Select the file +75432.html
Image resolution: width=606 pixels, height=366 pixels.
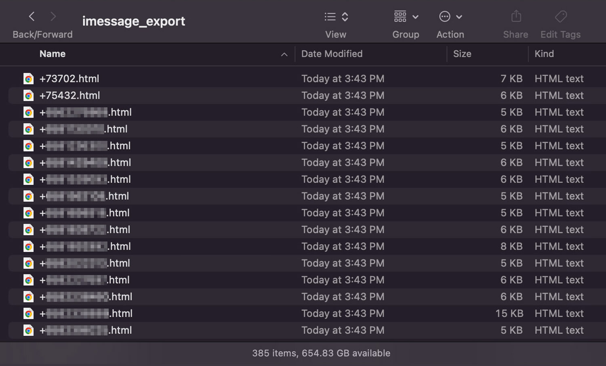tap(69, 96)
